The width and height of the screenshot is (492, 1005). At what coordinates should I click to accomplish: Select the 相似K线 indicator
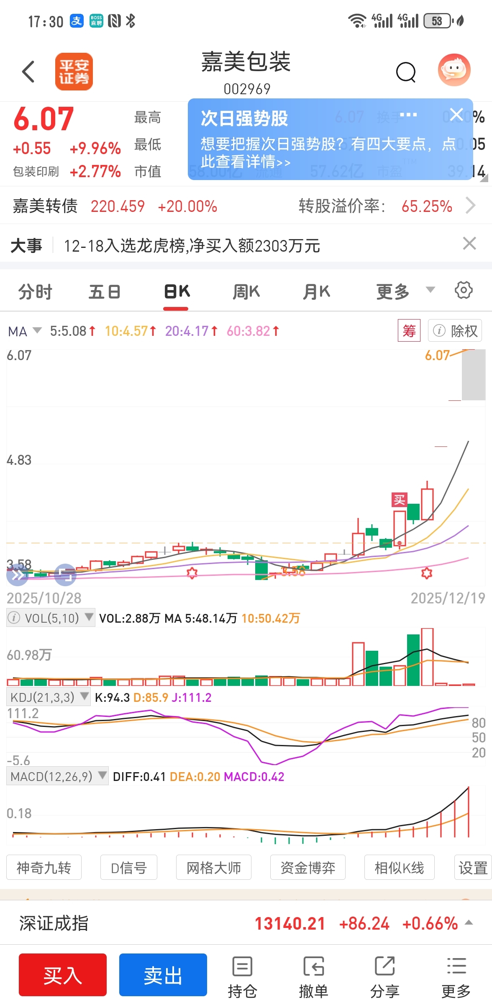400,868
